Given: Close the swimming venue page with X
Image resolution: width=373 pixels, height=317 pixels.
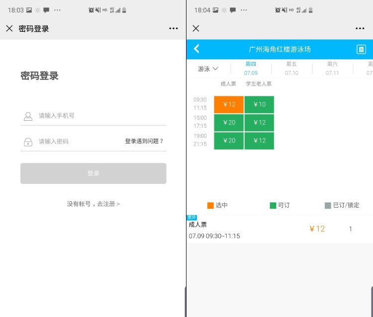Looking at the screenshot, I should [196, 28].
